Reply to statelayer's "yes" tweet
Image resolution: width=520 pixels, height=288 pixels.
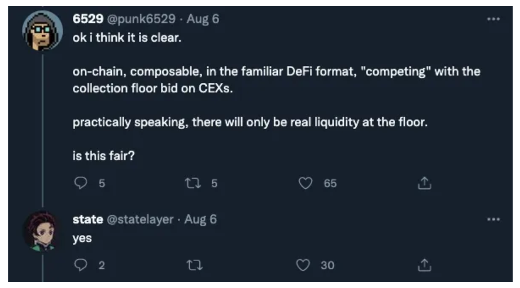click(x=80, y=265)
